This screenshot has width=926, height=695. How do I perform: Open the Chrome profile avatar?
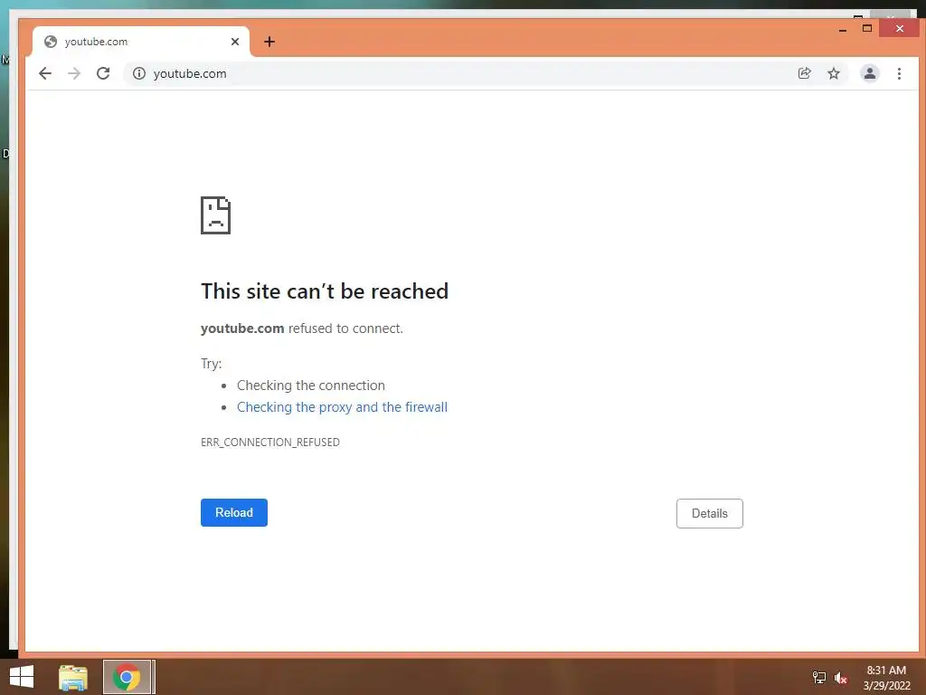(x=869, y=73)
